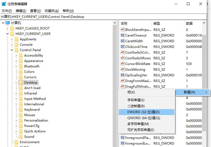The image size is (211, 147).
Task: Open the 收藏夹(A) menu
Action: [52, 11]
